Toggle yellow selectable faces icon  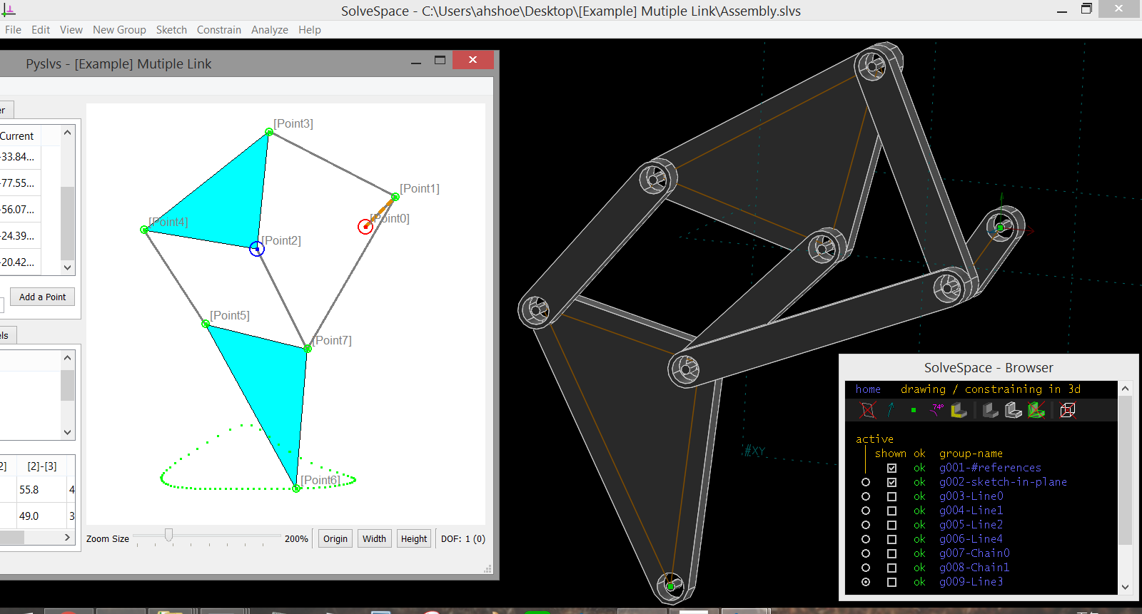[959, 410]
